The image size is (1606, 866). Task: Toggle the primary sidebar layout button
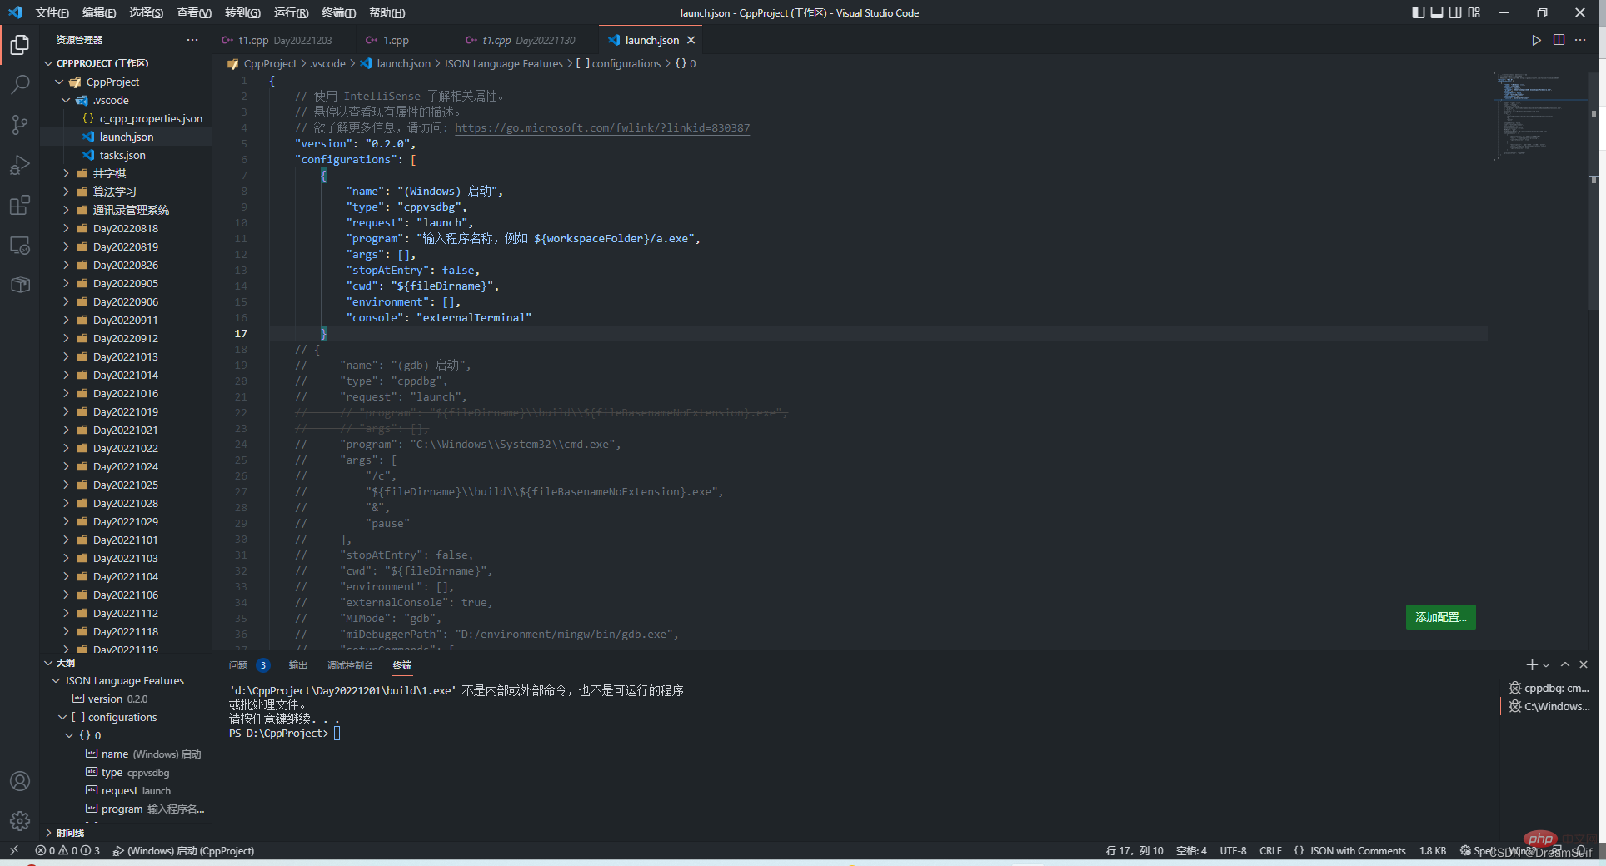(1419, 12)
